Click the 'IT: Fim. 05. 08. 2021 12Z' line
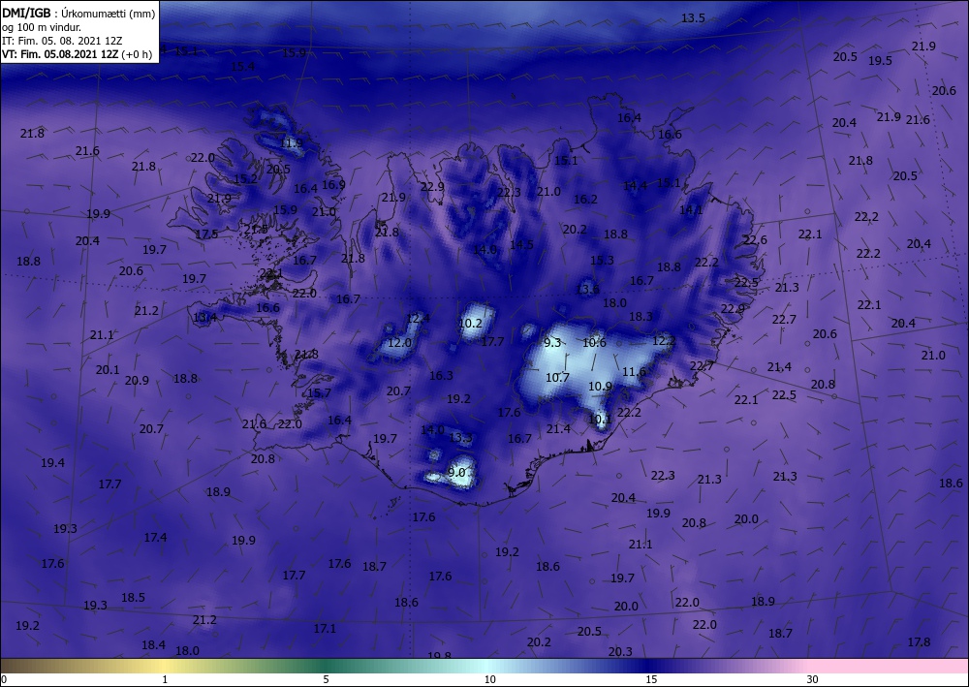This screenshot has height=687, width=969. click(x=62, y=40)
